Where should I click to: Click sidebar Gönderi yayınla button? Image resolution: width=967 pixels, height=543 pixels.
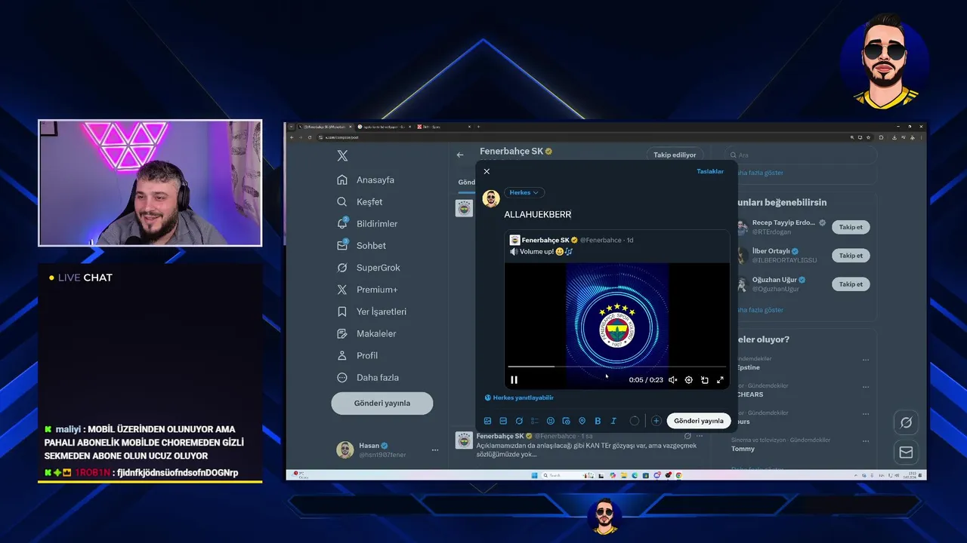(x=382, y=403)
